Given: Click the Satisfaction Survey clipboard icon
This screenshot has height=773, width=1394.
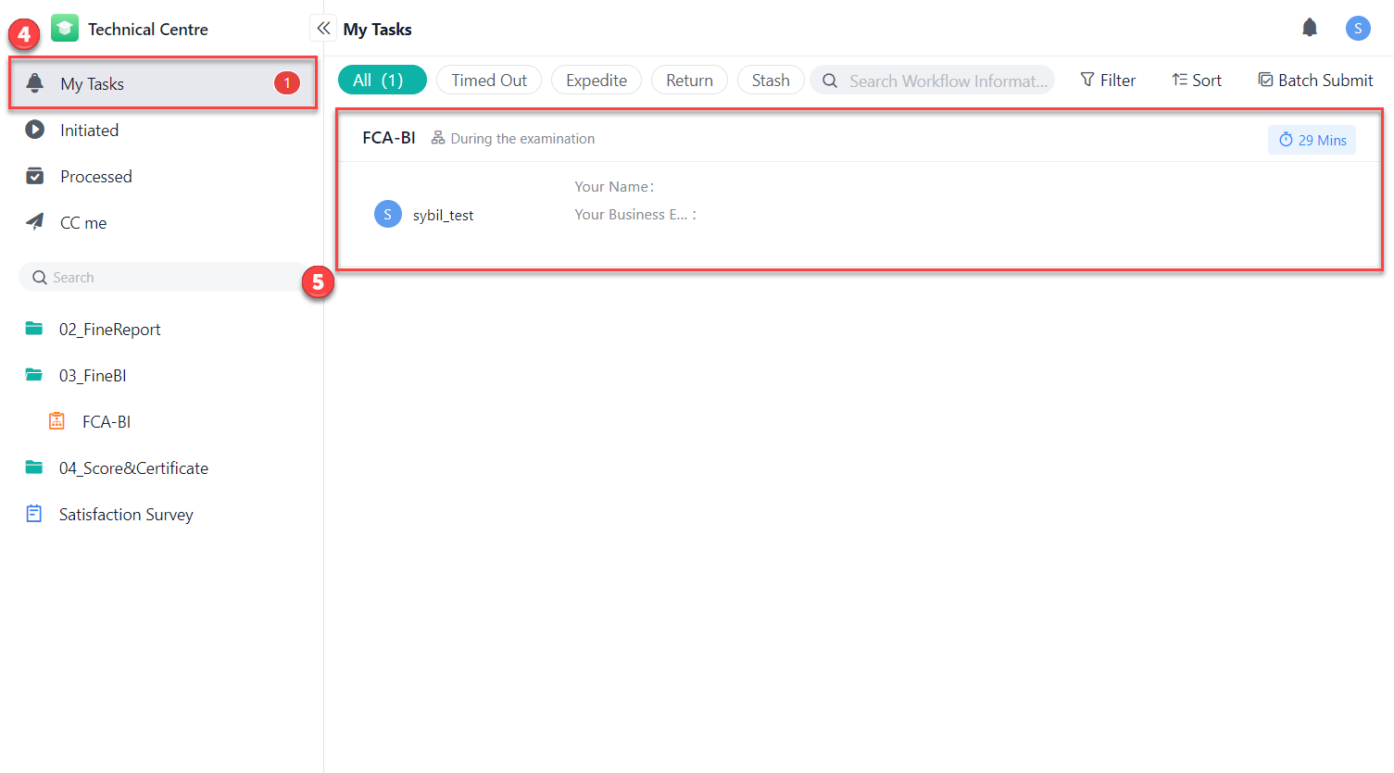Looking at the screenshot, I should pyautogui.click(x=33, y=514).
